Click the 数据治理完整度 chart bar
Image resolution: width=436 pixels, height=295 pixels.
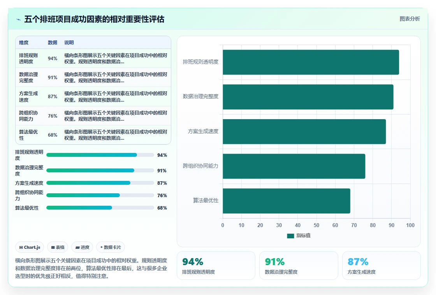(x=308, y=97)
